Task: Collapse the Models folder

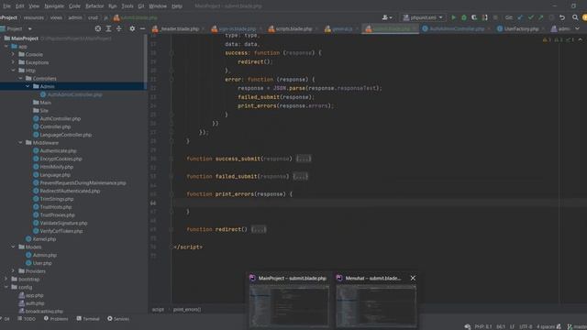Action: coord(14,247)
